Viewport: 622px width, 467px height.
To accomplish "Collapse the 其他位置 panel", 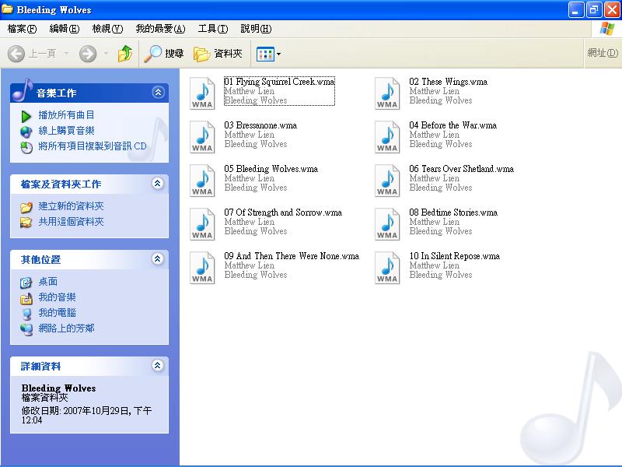I will pos(158,259).
